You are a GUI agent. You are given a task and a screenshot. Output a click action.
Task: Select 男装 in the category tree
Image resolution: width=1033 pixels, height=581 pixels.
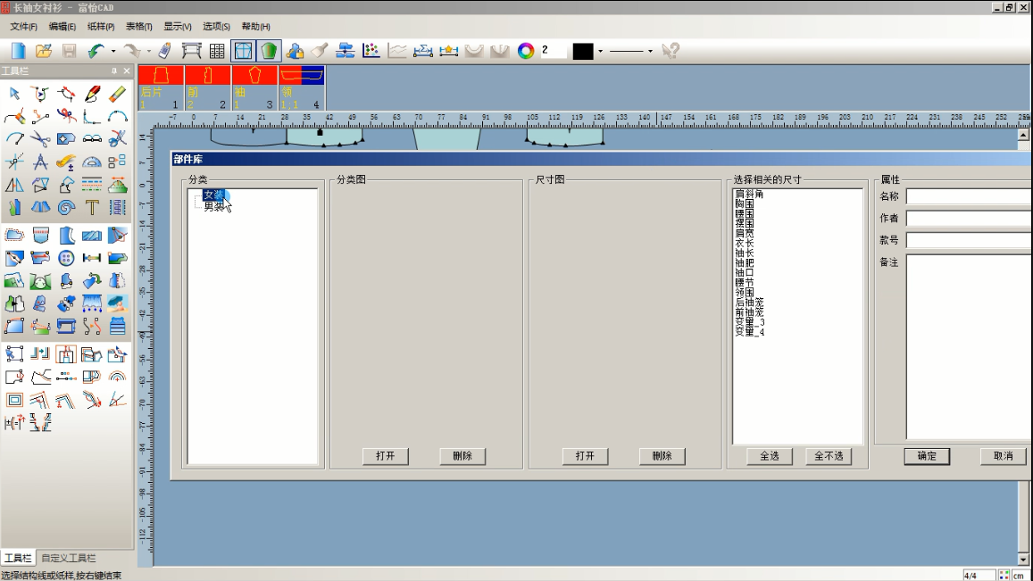tap(214, 207)
